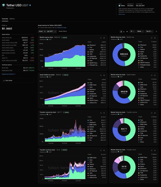161x187 pixels.
Task: Toggle Avalanche in Transfer volume by chain legend
Action: tap(96, 131)
